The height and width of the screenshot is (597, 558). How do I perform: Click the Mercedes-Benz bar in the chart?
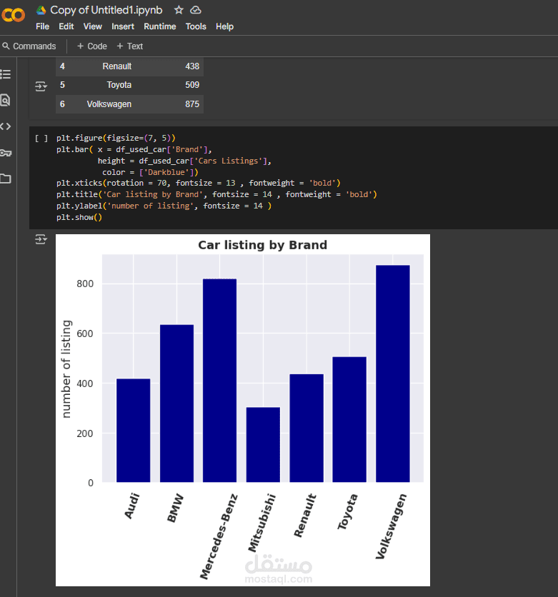220,381
